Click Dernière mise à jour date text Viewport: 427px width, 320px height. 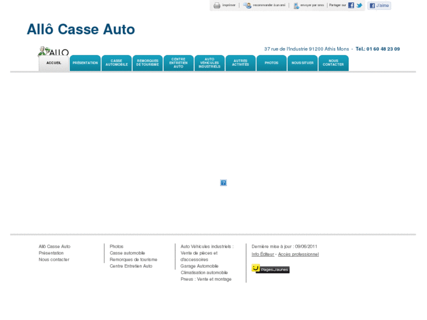pyautogui.click(x=284, y=247)
